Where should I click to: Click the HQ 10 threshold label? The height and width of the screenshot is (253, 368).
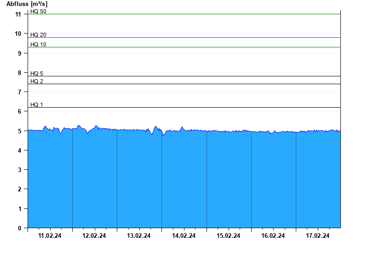pyautogui.click(x=38, y=44)
